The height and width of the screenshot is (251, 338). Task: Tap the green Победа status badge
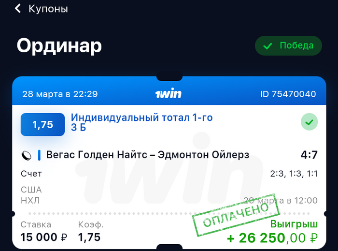coord(288,46)
